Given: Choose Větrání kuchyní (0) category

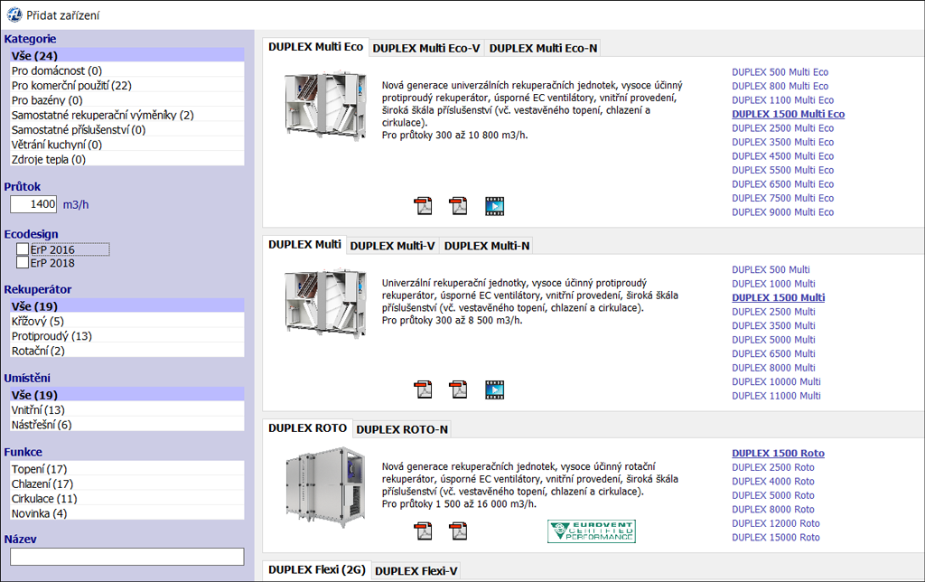Looking at the screenshot, I should tap(126, 144).
